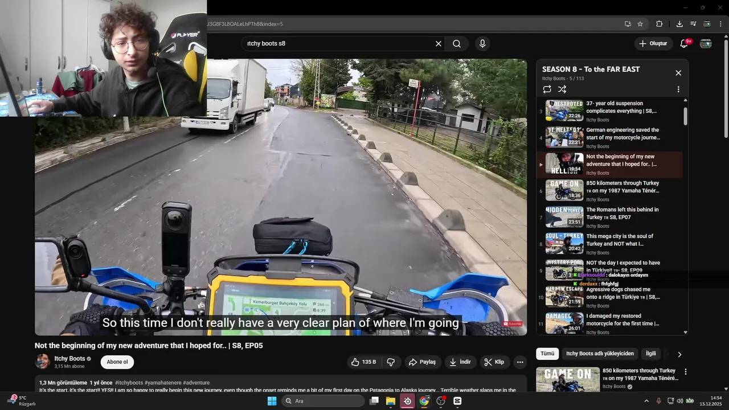
Task: Open options for recommended '850 kilometers' video
Action: [686, 372]
